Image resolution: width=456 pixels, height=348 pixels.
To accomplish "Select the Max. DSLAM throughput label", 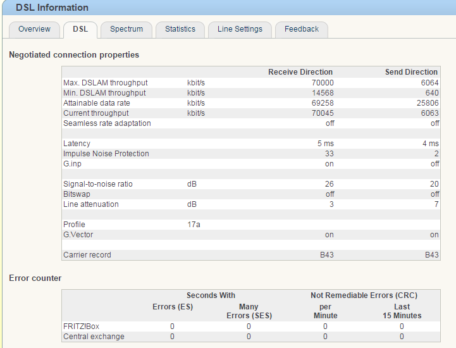I will (105, 83).
